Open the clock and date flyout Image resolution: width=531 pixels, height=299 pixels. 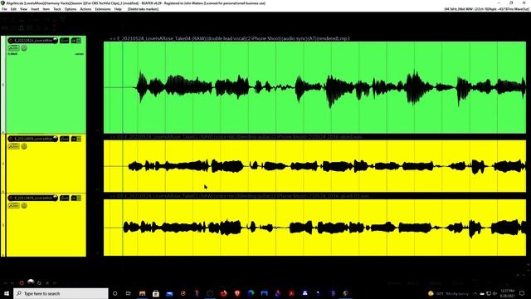tap(507, 293)
